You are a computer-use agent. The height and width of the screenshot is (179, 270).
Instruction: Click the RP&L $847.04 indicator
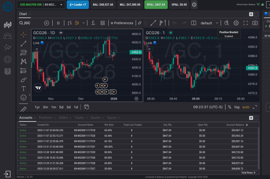tap(156, 5)
